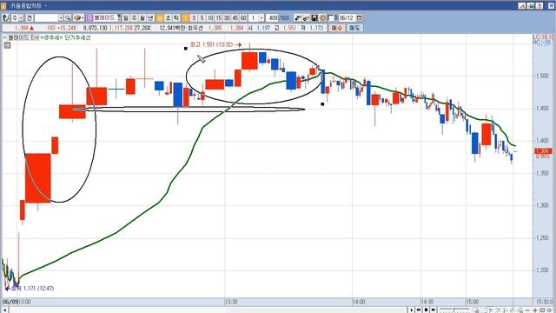Click the red 매수 buy button

336,28
